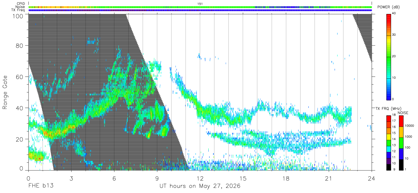This screenshot has width=418, height=193.
Task: Click the 1 label on the NOISE legend
Action: coord(405,169)
